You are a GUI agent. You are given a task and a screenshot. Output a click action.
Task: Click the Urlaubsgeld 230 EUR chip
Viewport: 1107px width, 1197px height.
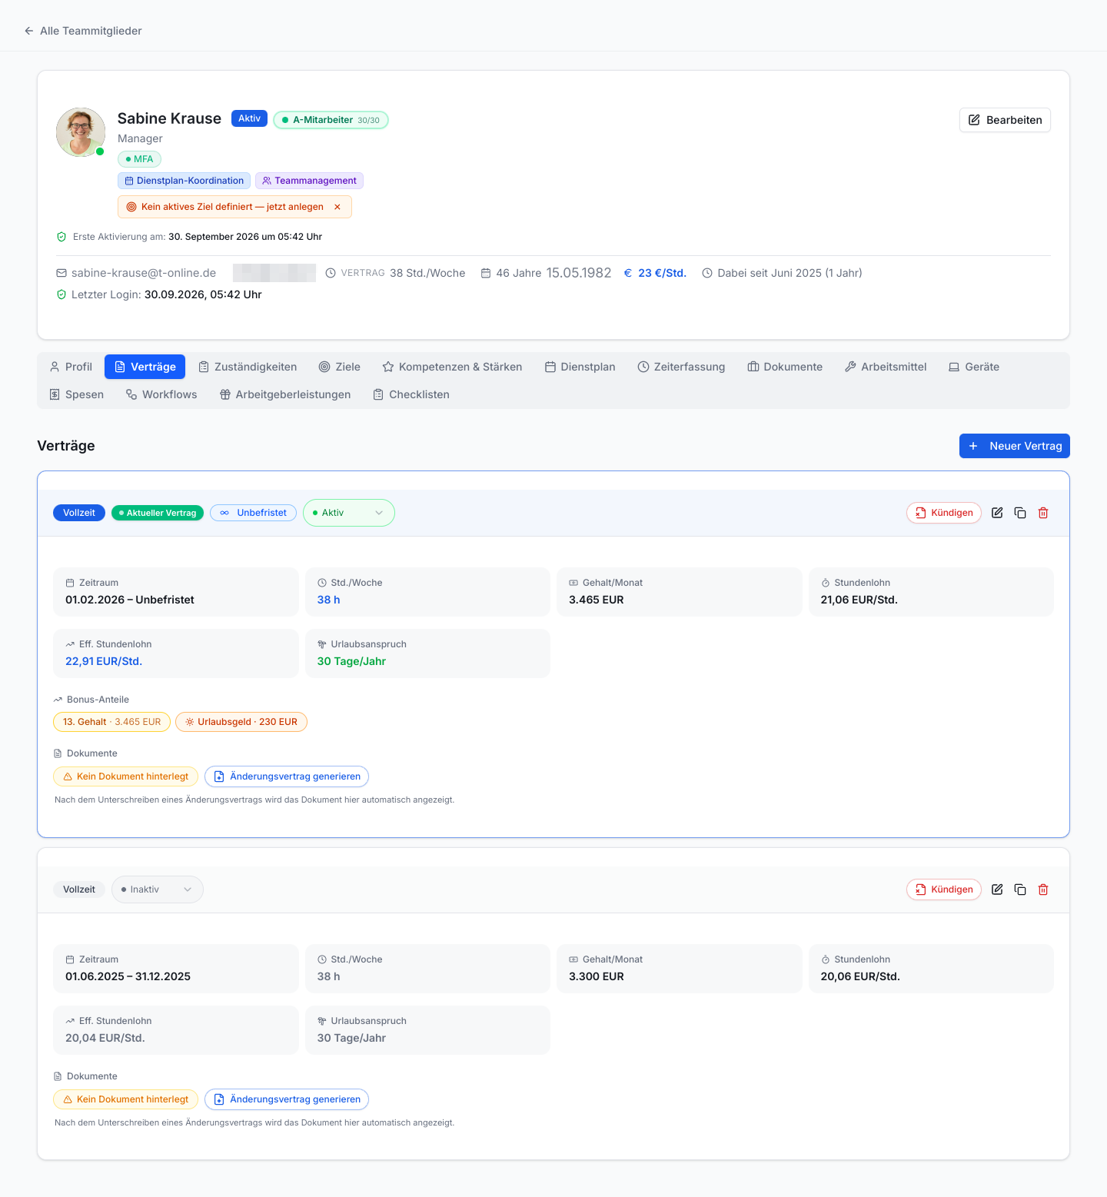click(x=241, y=722)
